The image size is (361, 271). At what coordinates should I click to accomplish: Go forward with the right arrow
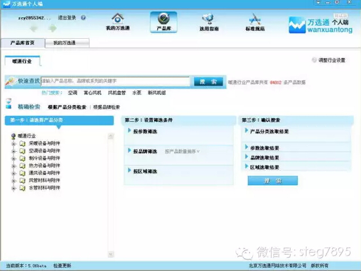pos(53,28)
